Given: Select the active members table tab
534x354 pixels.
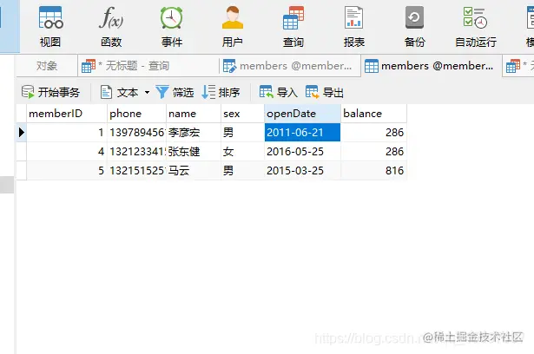Looking at the screenshot, I should coord(432,66).
